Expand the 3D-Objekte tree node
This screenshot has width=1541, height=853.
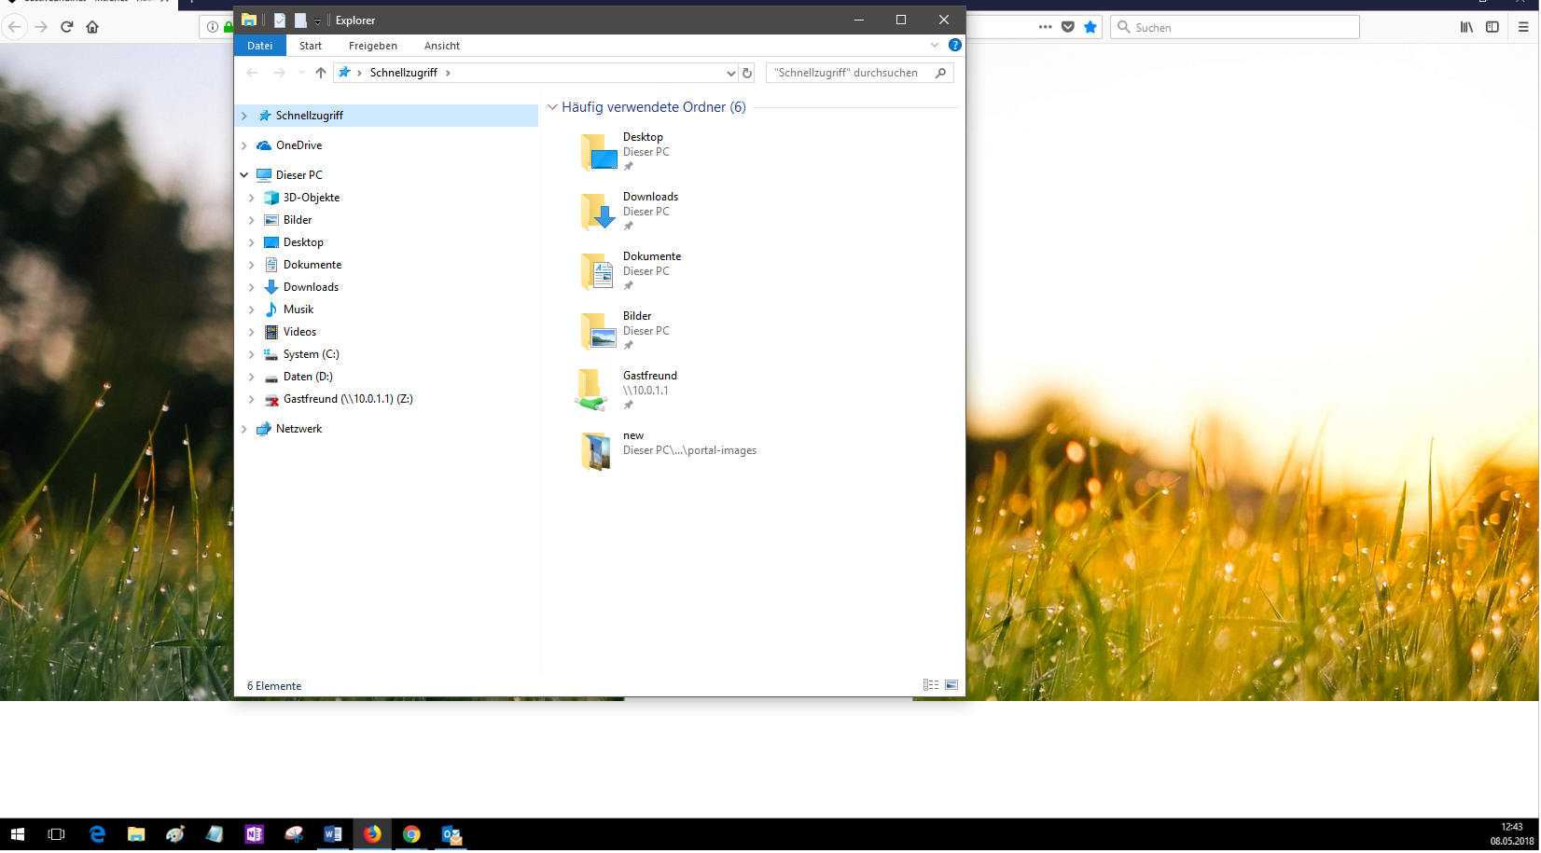(x=252, y=198)
